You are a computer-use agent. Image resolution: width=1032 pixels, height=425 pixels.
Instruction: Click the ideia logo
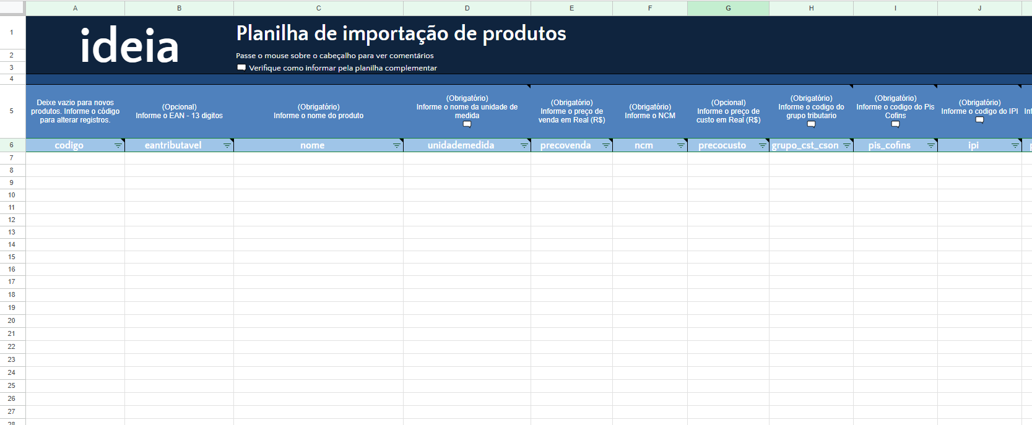tap(129, 46)
